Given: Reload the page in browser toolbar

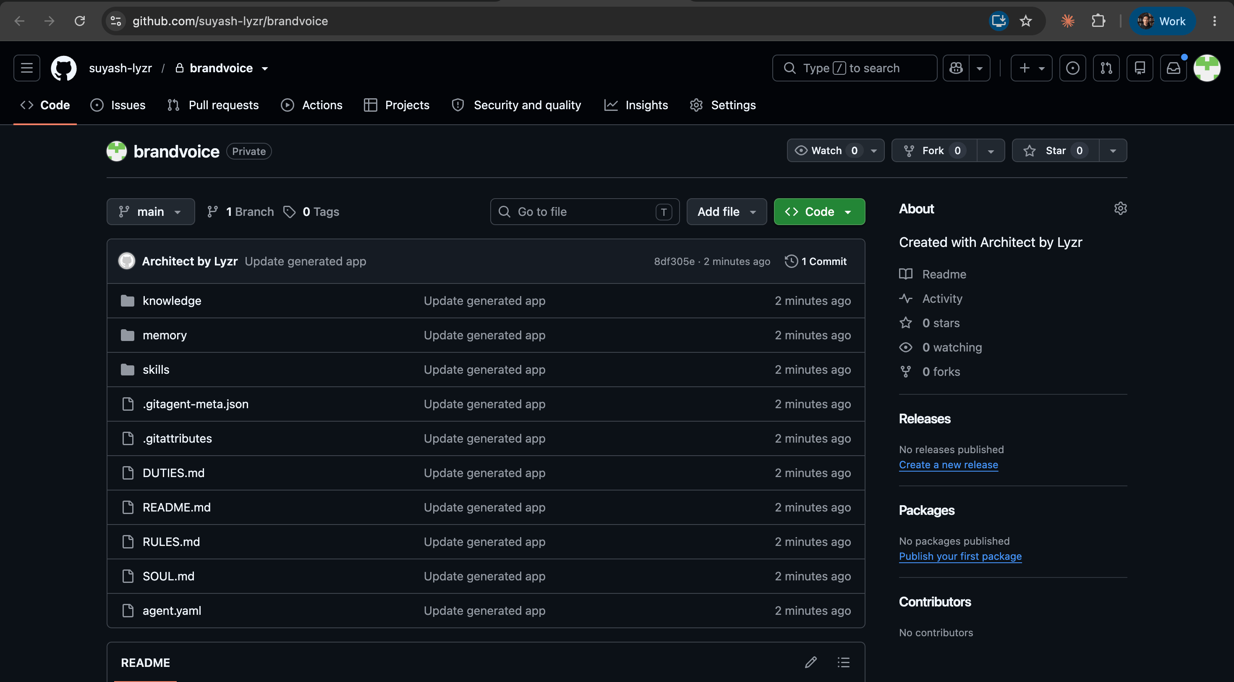Looking at the screenshot, I should tap(79, 21).
